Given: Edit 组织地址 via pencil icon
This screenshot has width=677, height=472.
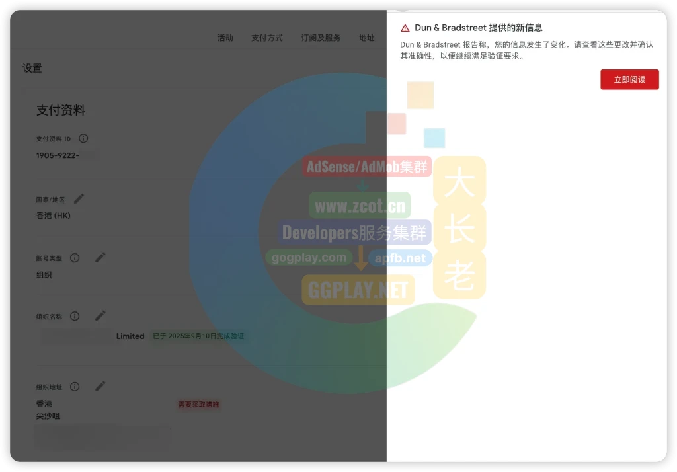Looking at the screenshot, I should (100, 387).
